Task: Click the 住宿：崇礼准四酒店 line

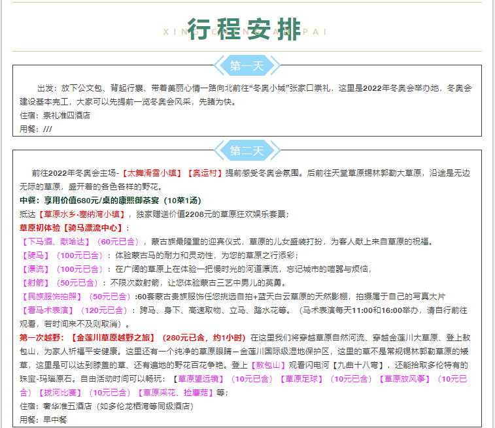Action: (x=55, y=116)
